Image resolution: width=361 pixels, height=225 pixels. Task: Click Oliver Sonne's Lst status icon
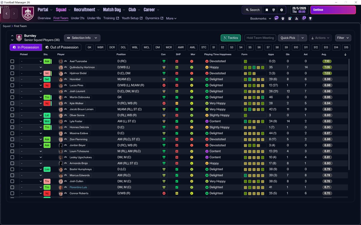coord(47,115)
